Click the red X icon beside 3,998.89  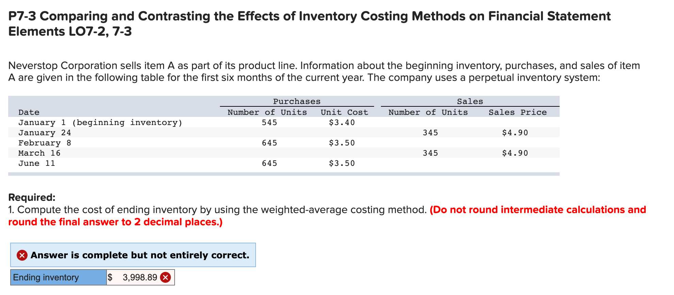[x=165, y=278]
